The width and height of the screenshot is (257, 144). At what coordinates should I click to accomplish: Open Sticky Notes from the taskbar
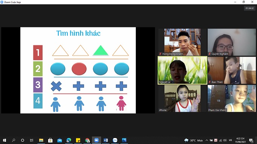click(78, 140)
